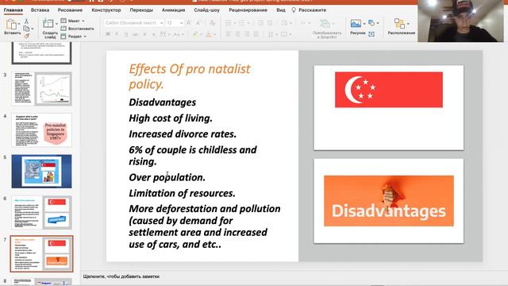Image resolution: width=508 pixels, height=286 pixels.
Task: Switch to the Главная tab
Action: 13,10
